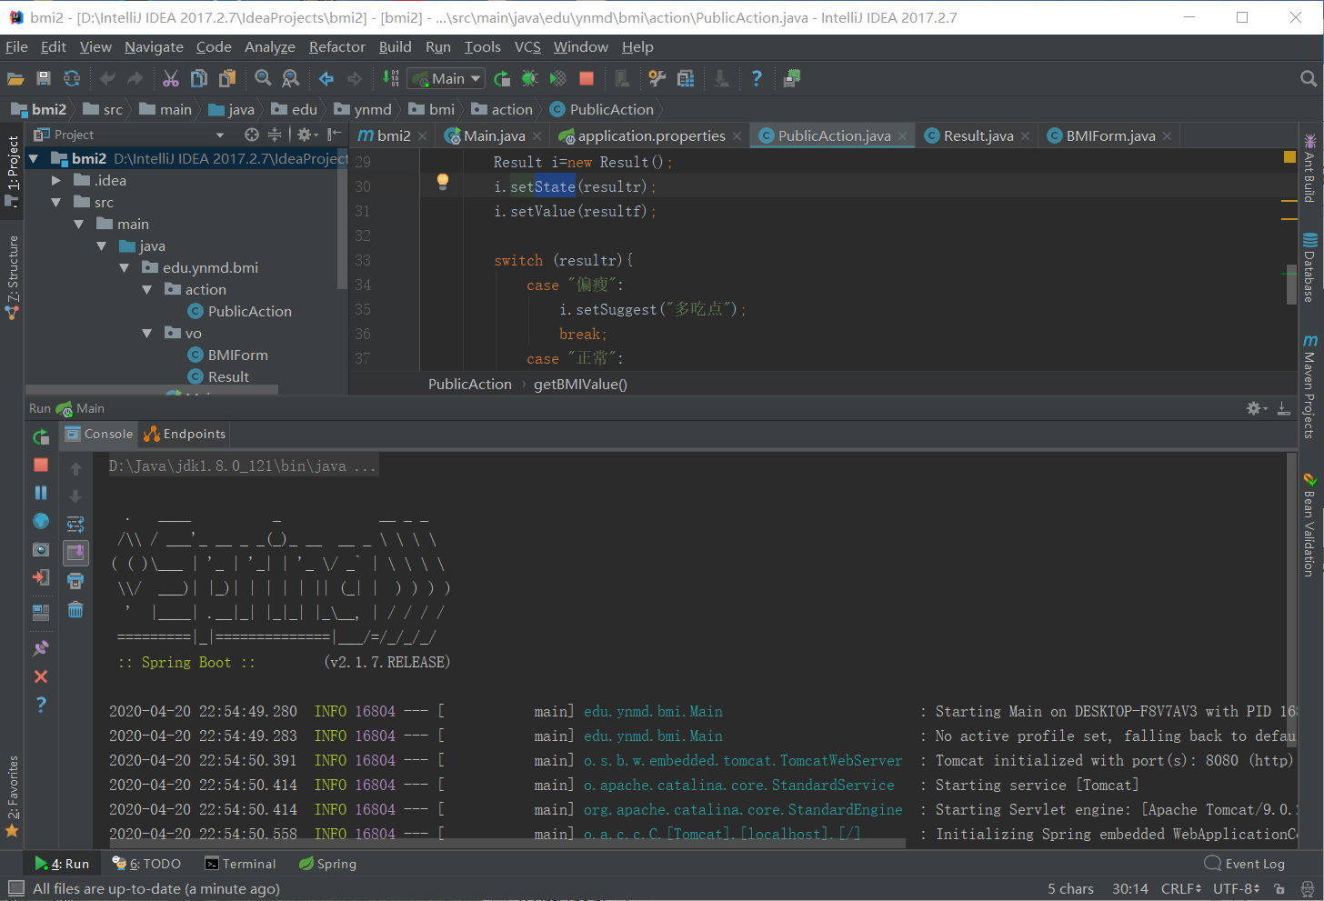Open Project Structure from the toolbar
1324x901 pixels.
(x=686, y=79)
